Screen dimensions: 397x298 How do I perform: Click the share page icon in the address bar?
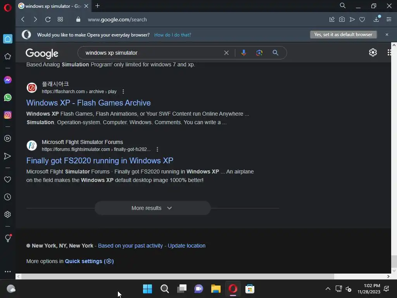coord(332,19)
